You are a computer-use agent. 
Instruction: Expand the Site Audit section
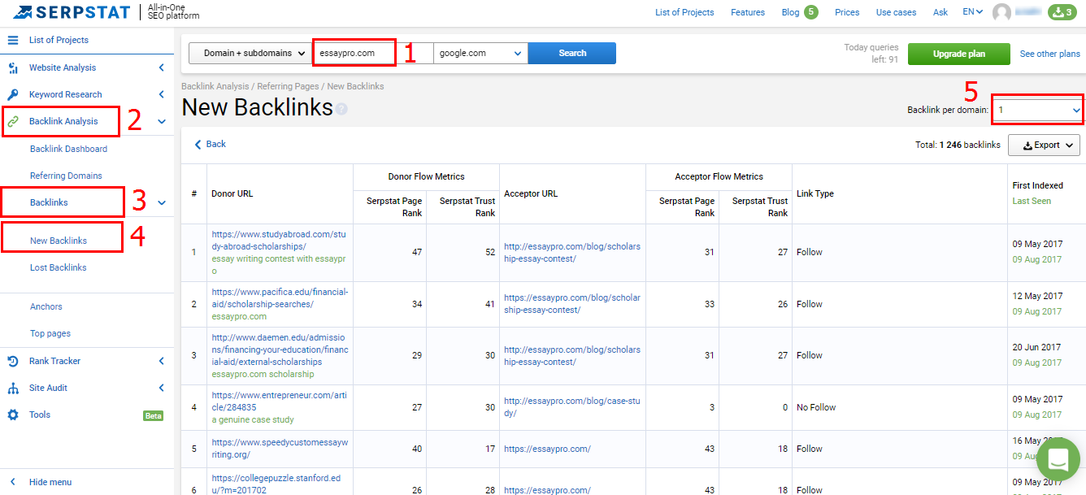161,388
